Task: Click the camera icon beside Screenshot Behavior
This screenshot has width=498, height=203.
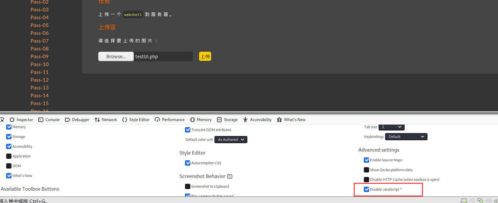Action: coord(230,176)
